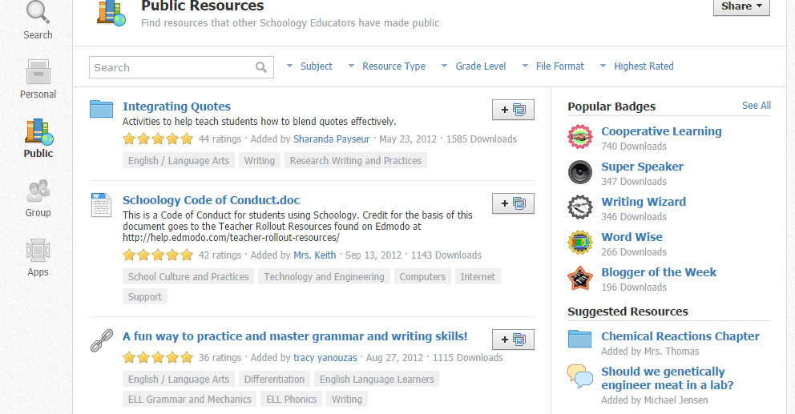Expand the File Format filter dropdown
This screenshot has height=414, width=795.
(553, 66)
